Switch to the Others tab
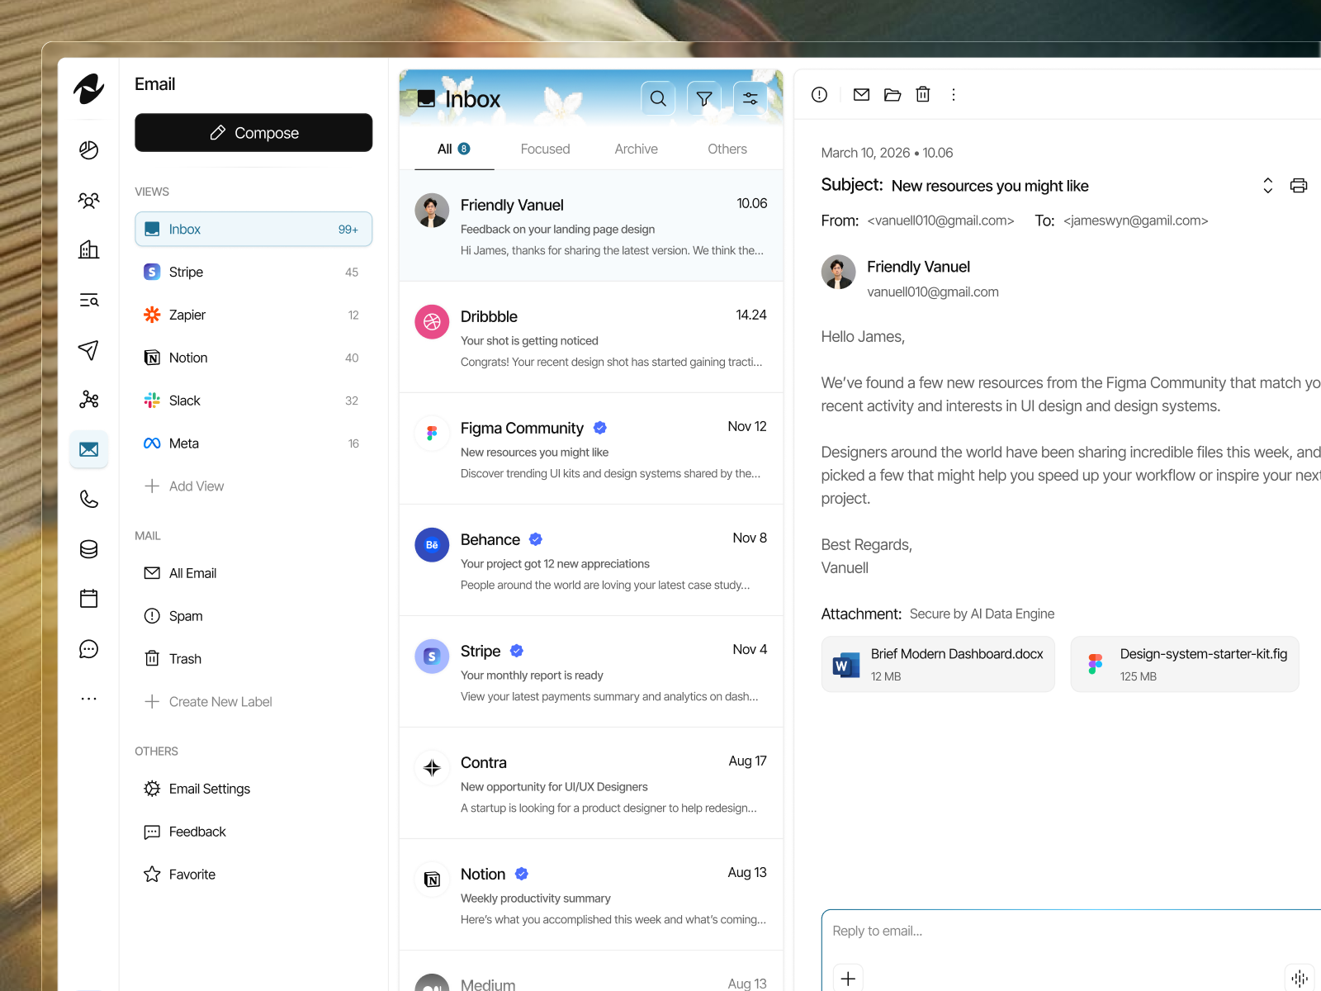 pos(727,149)
